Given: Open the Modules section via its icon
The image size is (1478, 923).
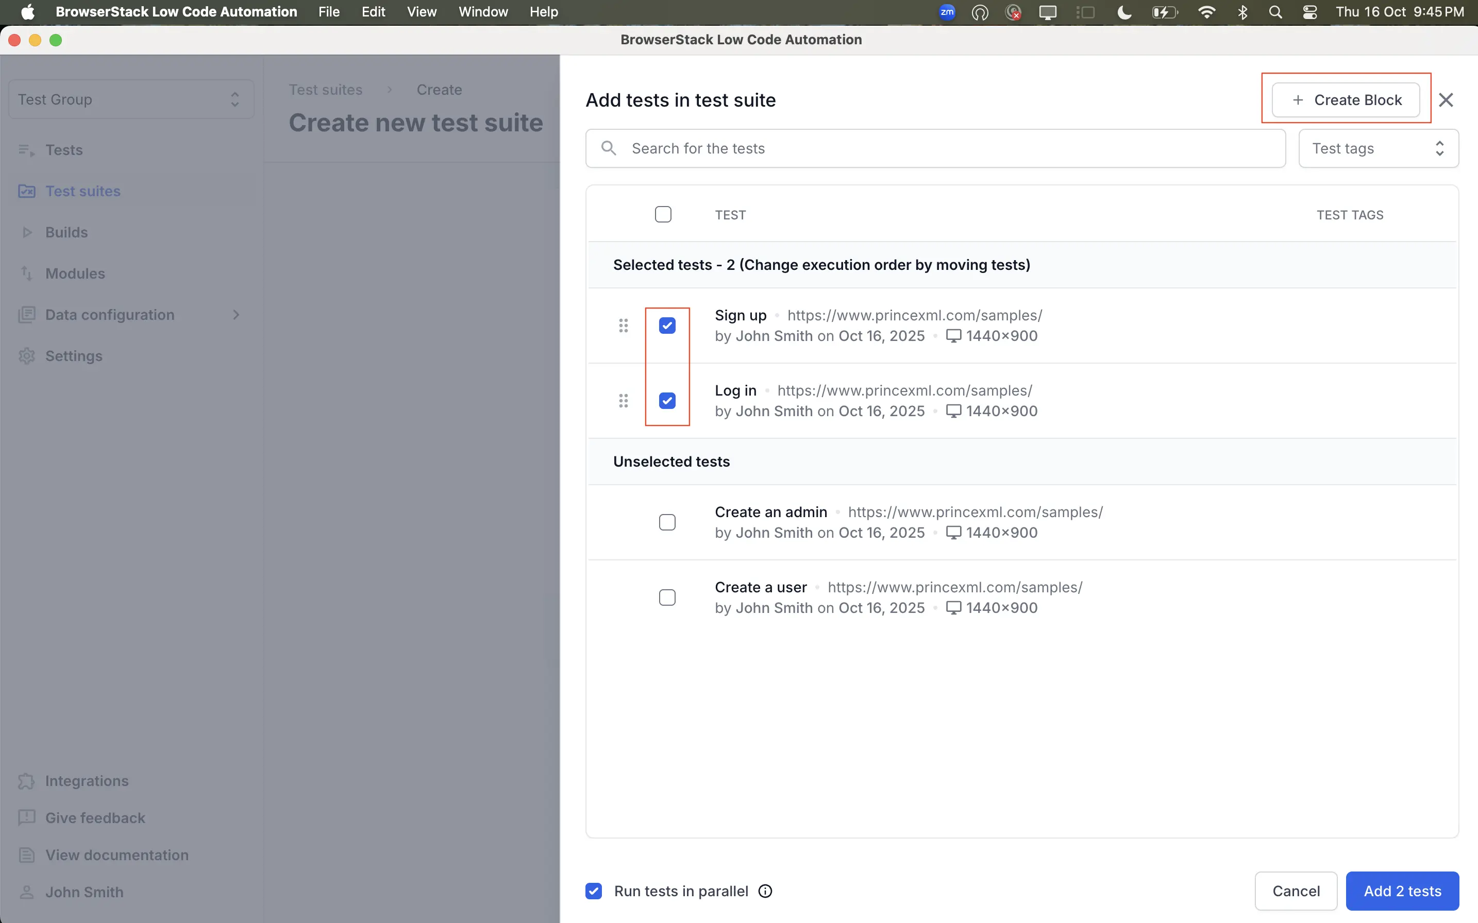Looking at the screenshot, I should [26, 274].
